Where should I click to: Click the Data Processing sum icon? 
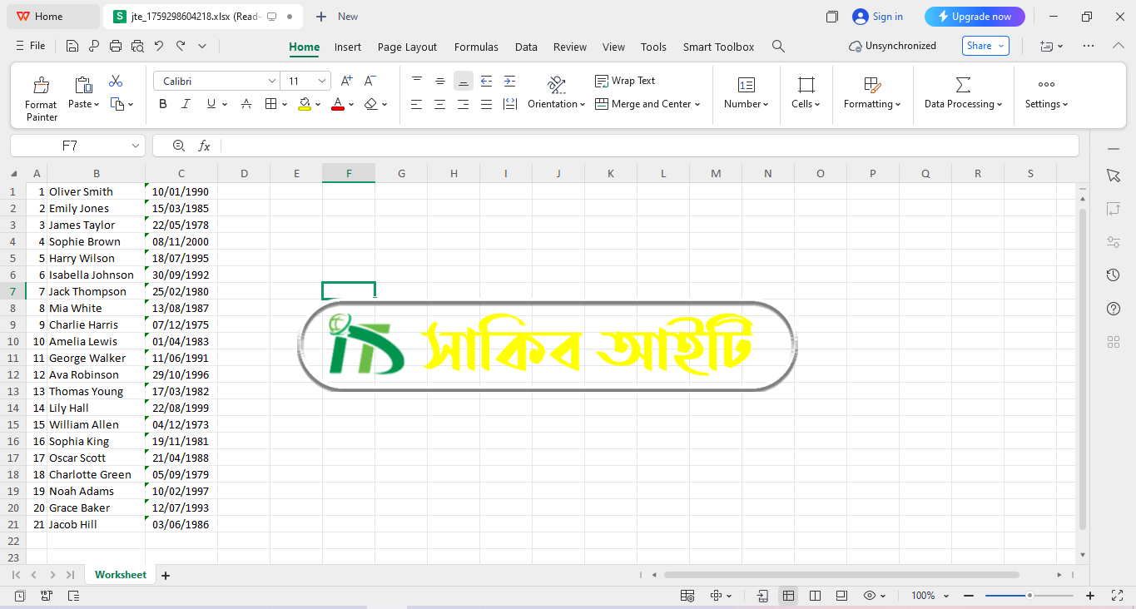963,85
